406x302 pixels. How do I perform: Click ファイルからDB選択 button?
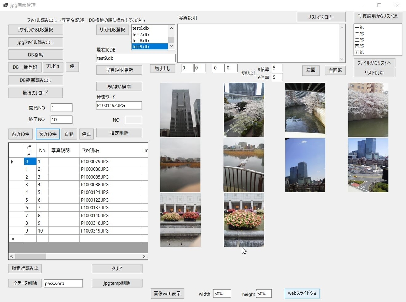click(36, 29)
